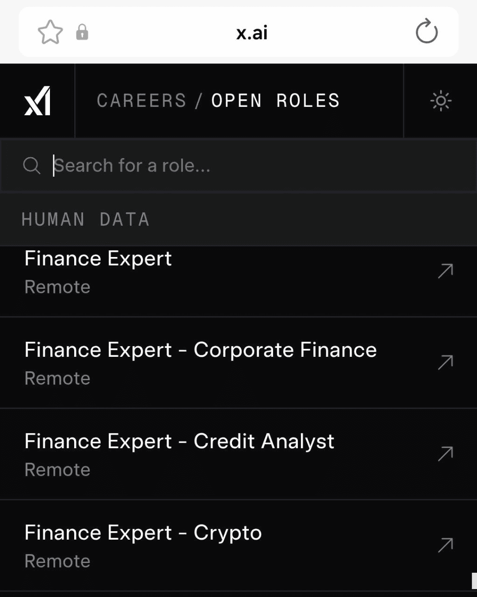Viewport: 477px width, 597px height.
Task: Toggle light mode with sun icon
Action: (x=441, y=101)
